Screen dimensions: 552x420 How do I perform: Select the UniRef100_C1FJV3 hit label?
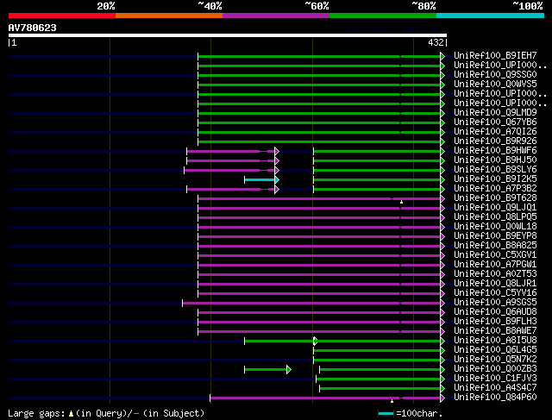tap(495, 379)
